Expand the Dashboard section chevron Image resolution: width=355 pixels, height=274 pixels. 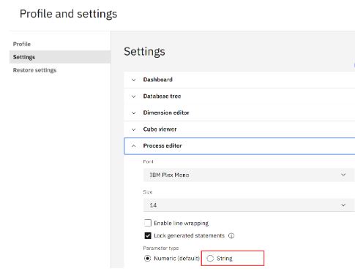pos(133,80)
